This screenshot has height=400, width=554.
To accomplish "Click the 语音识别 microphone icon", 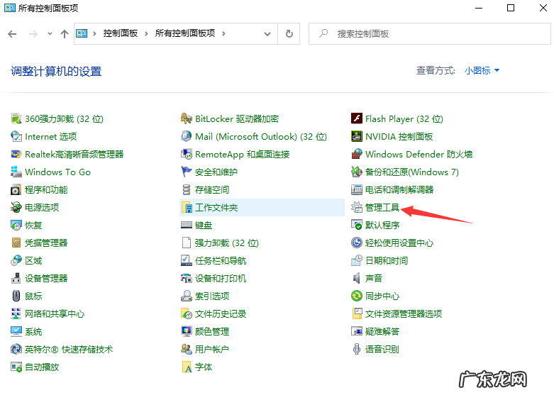I will pyautogui.click(x=357, y=349).
